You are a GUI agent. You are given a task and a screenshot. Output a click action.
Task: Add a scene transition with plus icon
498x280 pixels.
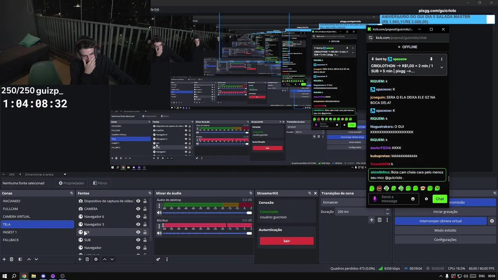pos(372,220)
